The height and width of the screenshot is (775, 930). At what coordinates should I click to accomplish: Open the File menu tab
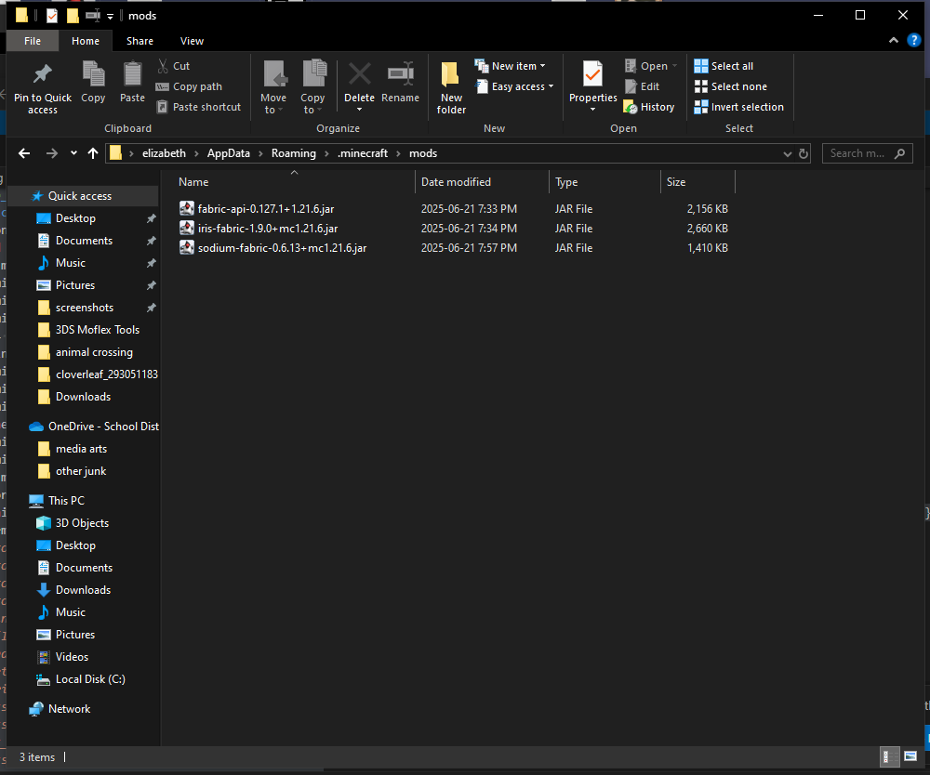33,41
